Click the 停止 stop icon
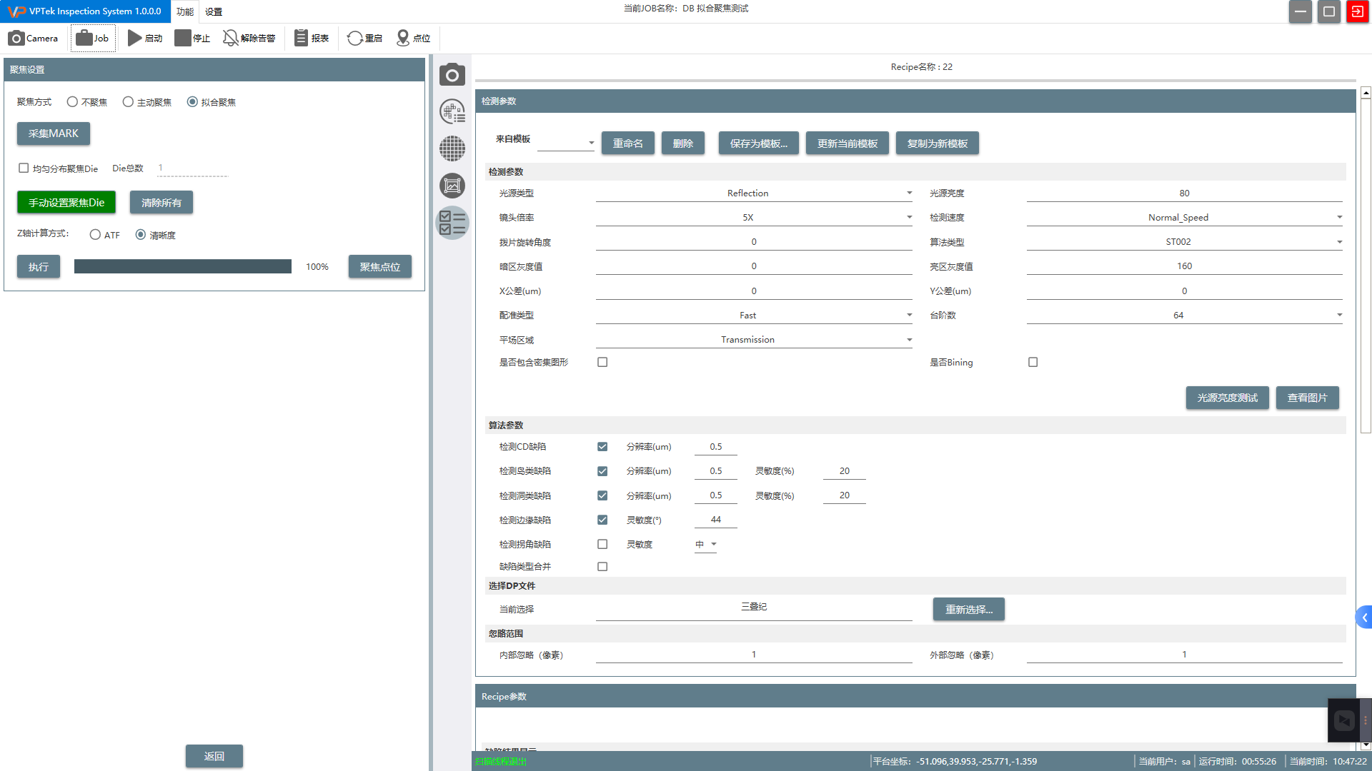The width and height of the screenshot is (1372, 771). (183, 39)
